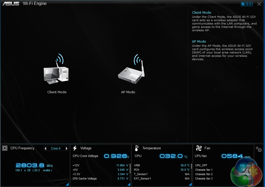Click the Voltage lightning bolt icon

click(75, 148)
